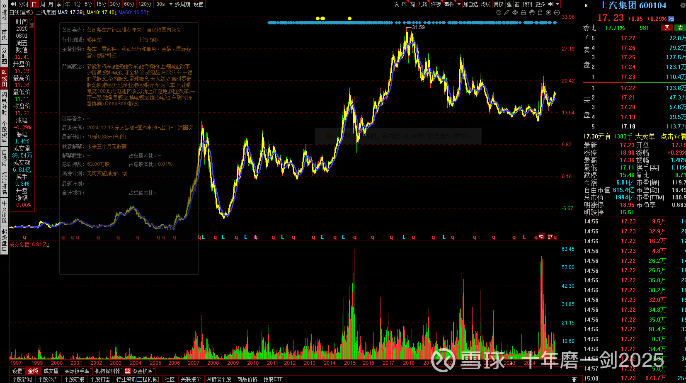Viewport: 686px width, 383px height.
Task: Open the AI相似个股 bottom tab
Action: (x=219, y=379)
